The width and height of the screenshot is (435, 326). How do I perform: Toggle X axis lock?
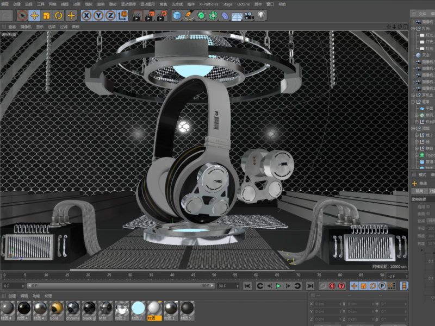pos(86,15)
